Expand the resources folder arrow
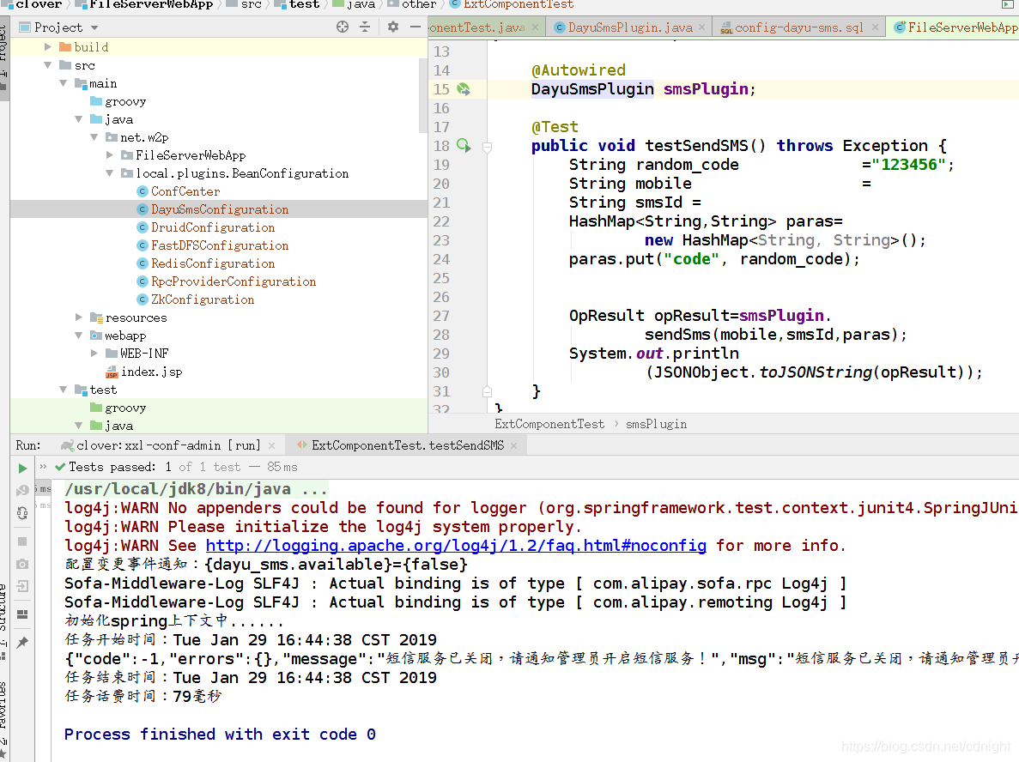Viewport: 1019px width, 762px height. point(79,317)
